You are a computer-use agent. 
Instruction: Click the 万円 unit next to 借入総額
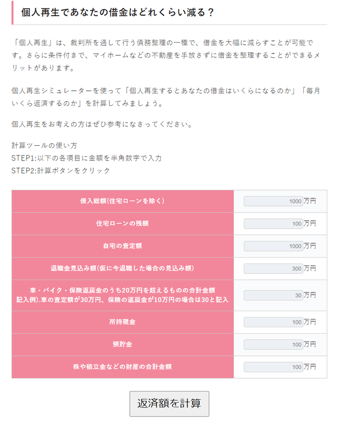click(310, 200)
